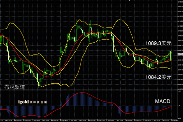This screenshot has height=122, width=183.
Task: Click the igold logo watermark
Action: (x=32, y=102)
